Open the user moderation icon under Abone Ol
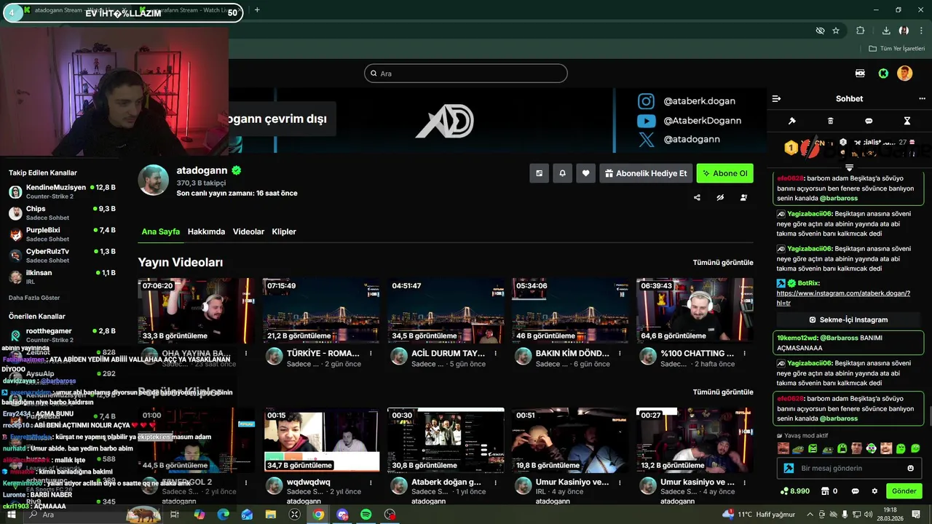Image resolution: width=932 pixels, height=524 pixels. (x=743, y=197)
